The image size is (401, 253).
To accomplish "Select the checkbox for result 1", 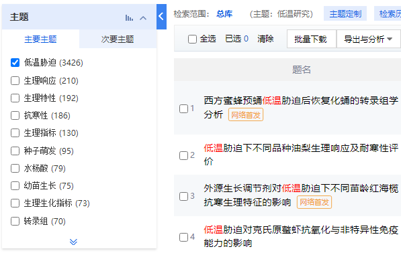I will 183,108.
